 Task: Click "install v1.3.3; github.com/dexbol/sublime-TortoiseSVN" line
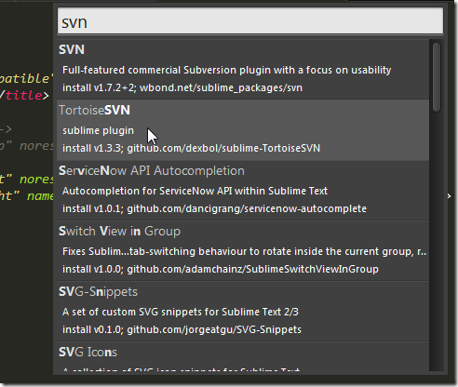pyautogui.click(x=191, y=148)
